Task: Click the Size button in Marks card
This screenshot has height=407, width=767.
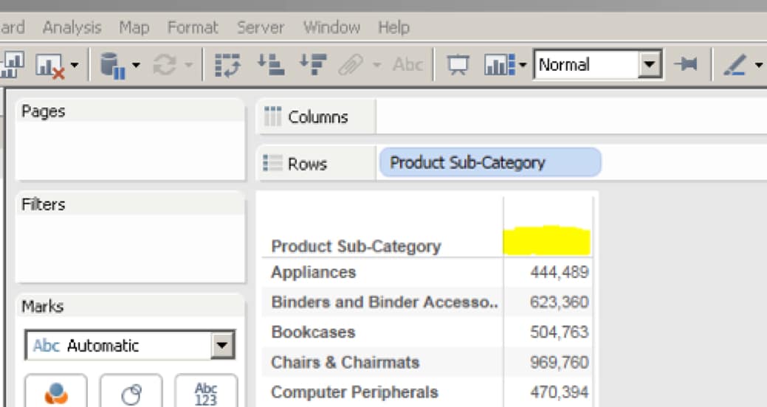Action: [131, 393]
